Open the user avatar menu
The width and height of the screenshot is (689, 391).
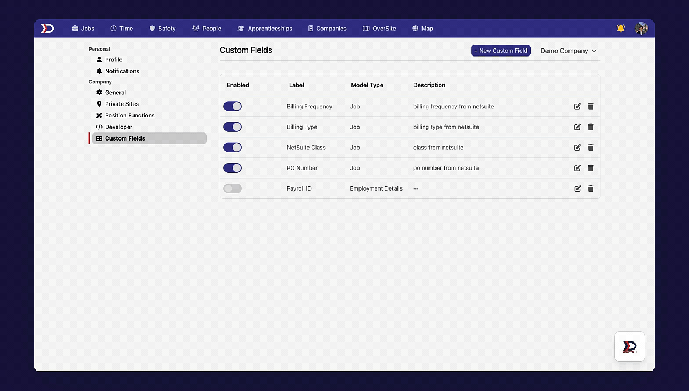[641, 29]
